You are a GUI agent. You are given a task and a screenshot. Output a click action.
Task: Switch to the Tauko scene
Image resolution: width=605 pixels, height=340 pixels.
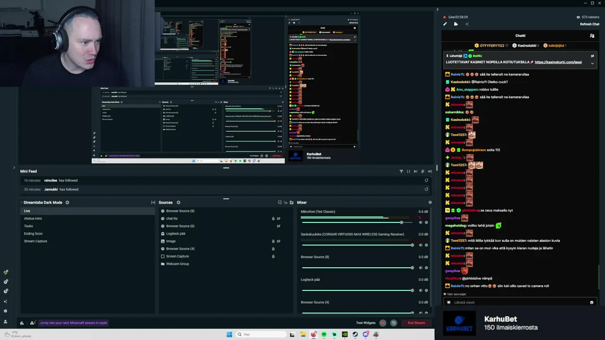[x=87, y=226]
